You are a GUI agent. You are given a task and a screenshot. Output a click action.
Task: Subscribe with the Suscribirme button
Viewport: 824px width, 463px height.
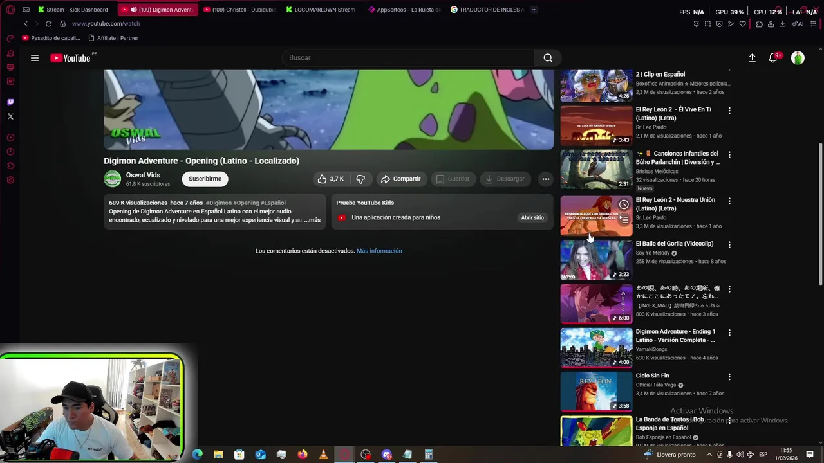point(205,179)
